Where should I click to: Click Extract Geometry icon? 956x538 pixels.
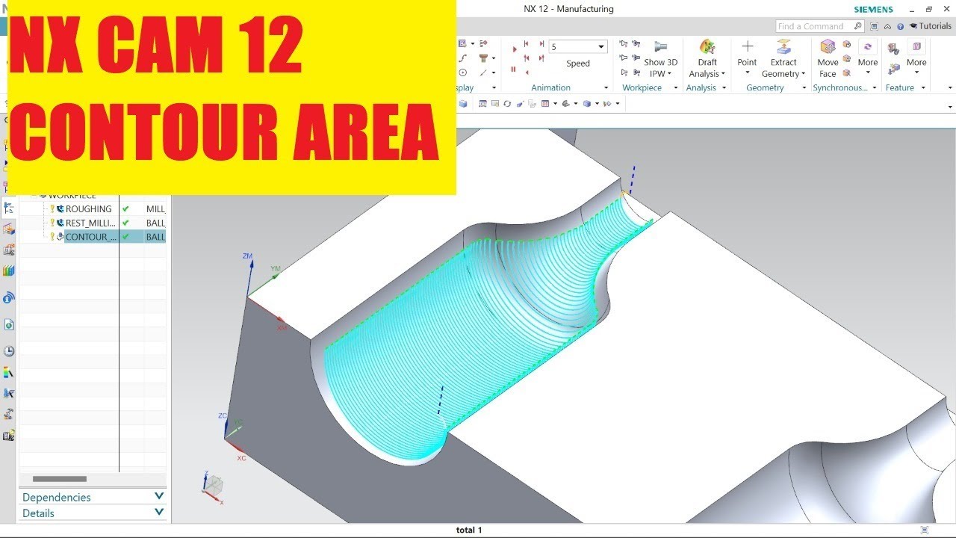pyautogui.click(x=783, y=46)
